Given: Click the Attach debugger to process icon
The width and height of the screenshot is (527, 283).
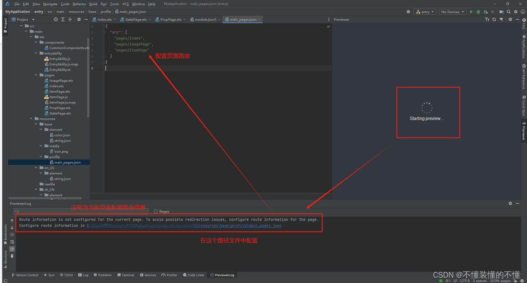Looking at the screenshot, I should click(x=485, y=12).
